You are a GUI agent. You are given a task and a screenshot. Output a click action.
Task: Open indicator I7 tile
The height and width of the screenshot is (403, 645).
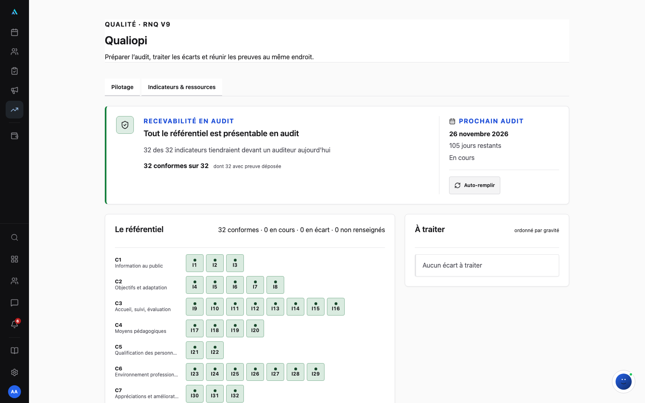tap(255, 285)
